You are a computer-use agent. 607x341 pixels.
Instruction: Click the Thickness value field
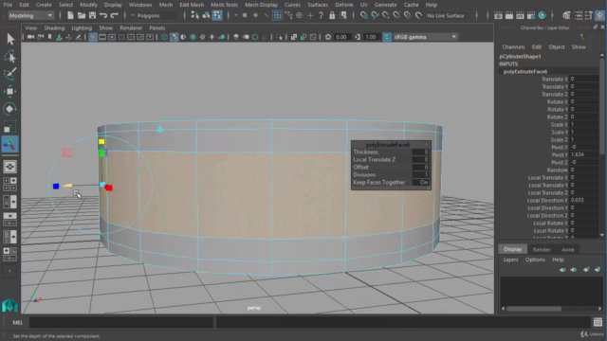click(421, 152)
